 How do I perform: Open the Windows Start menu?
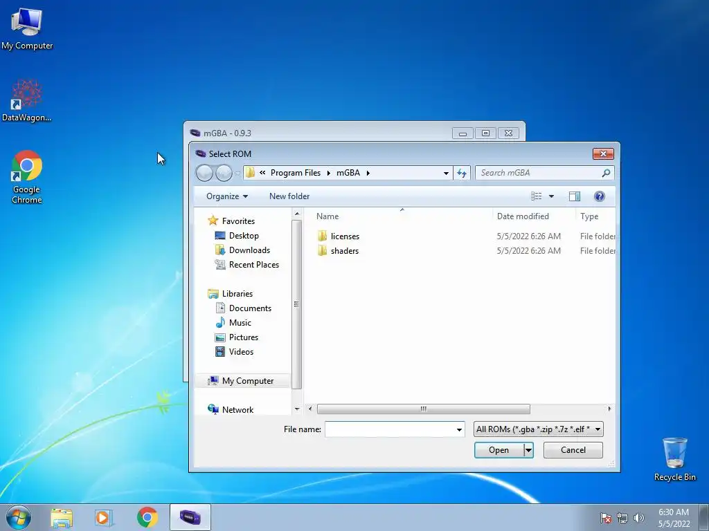click(19, 517)
